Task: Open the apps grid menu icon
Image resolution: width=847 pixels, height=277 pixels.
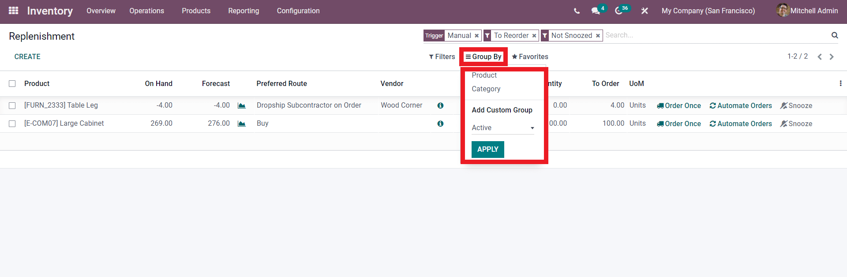Action: click(x=14, y=10)
